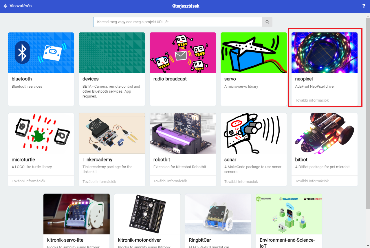Pick the neopixel LED strip image
The width and height of the screenshot is (370, 248).
(324, 53)
